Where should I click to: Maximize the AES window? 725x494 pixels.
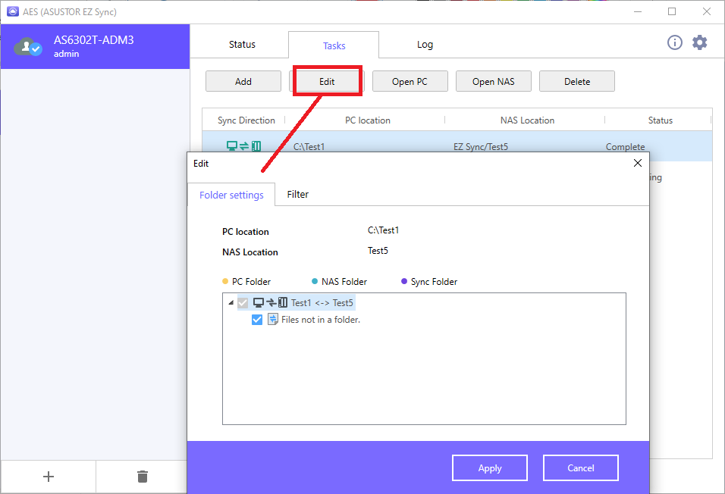click(x=672, y=11)
